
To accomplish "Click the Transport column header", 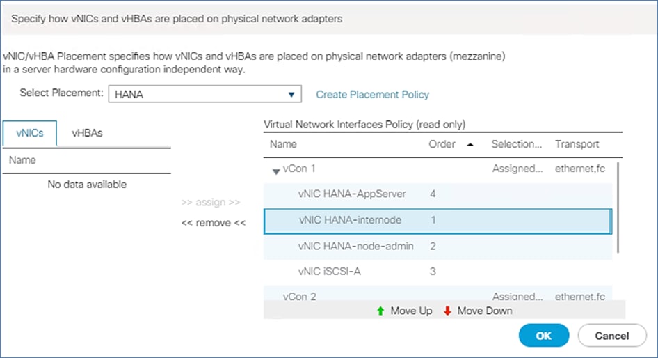I will tap(577, 145).
